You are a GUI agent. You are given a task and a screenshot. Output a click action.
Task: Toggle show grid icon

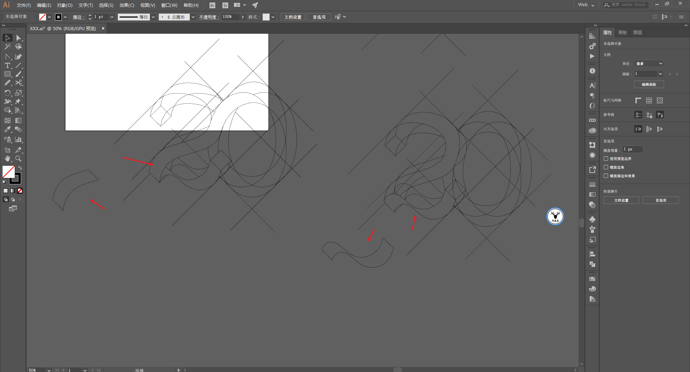tap(649, 100)
